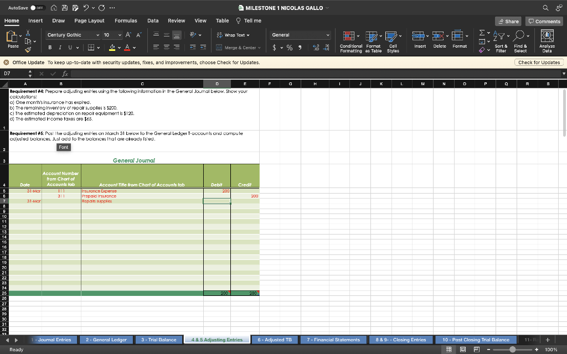
Task: Click AutoSum sigma icon
Action: coord(482,33)
